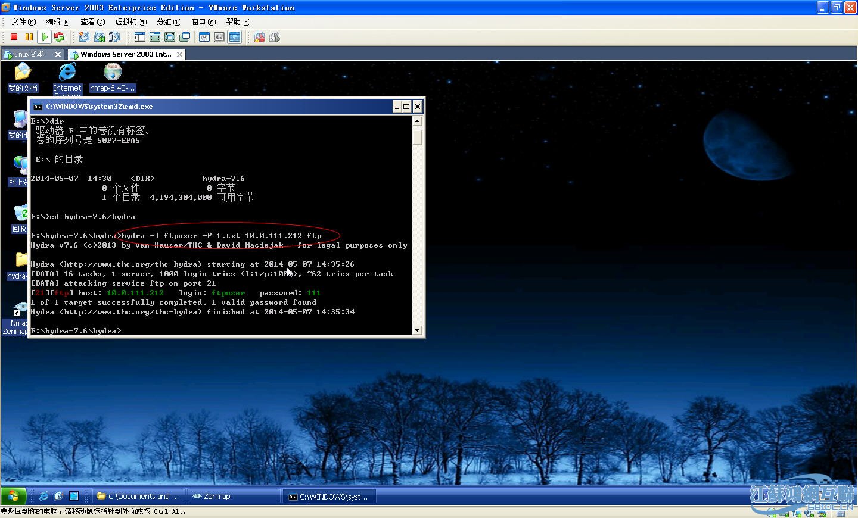
Task: Click the red Power Off VM button
Action: 14,37
